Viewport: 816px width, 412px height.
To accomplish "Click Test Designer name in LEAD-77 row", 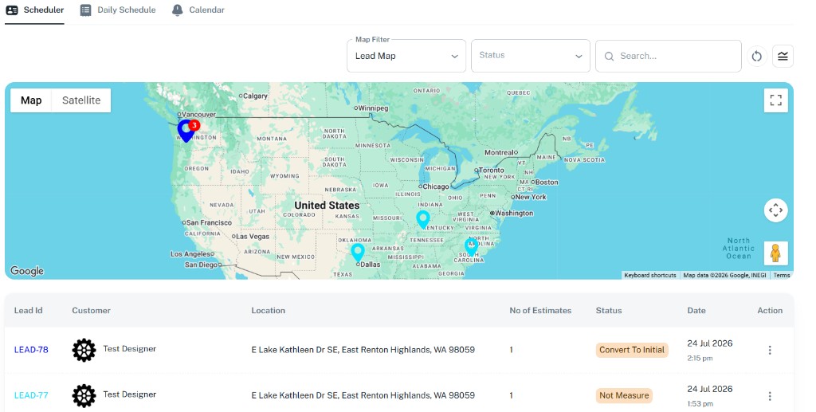I will 130,394.
